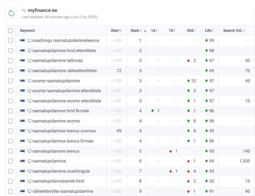This screenshot has width=255, height=196.
Task: Open keyword raamatupidamine osaühingule
Action: point(61,171)
